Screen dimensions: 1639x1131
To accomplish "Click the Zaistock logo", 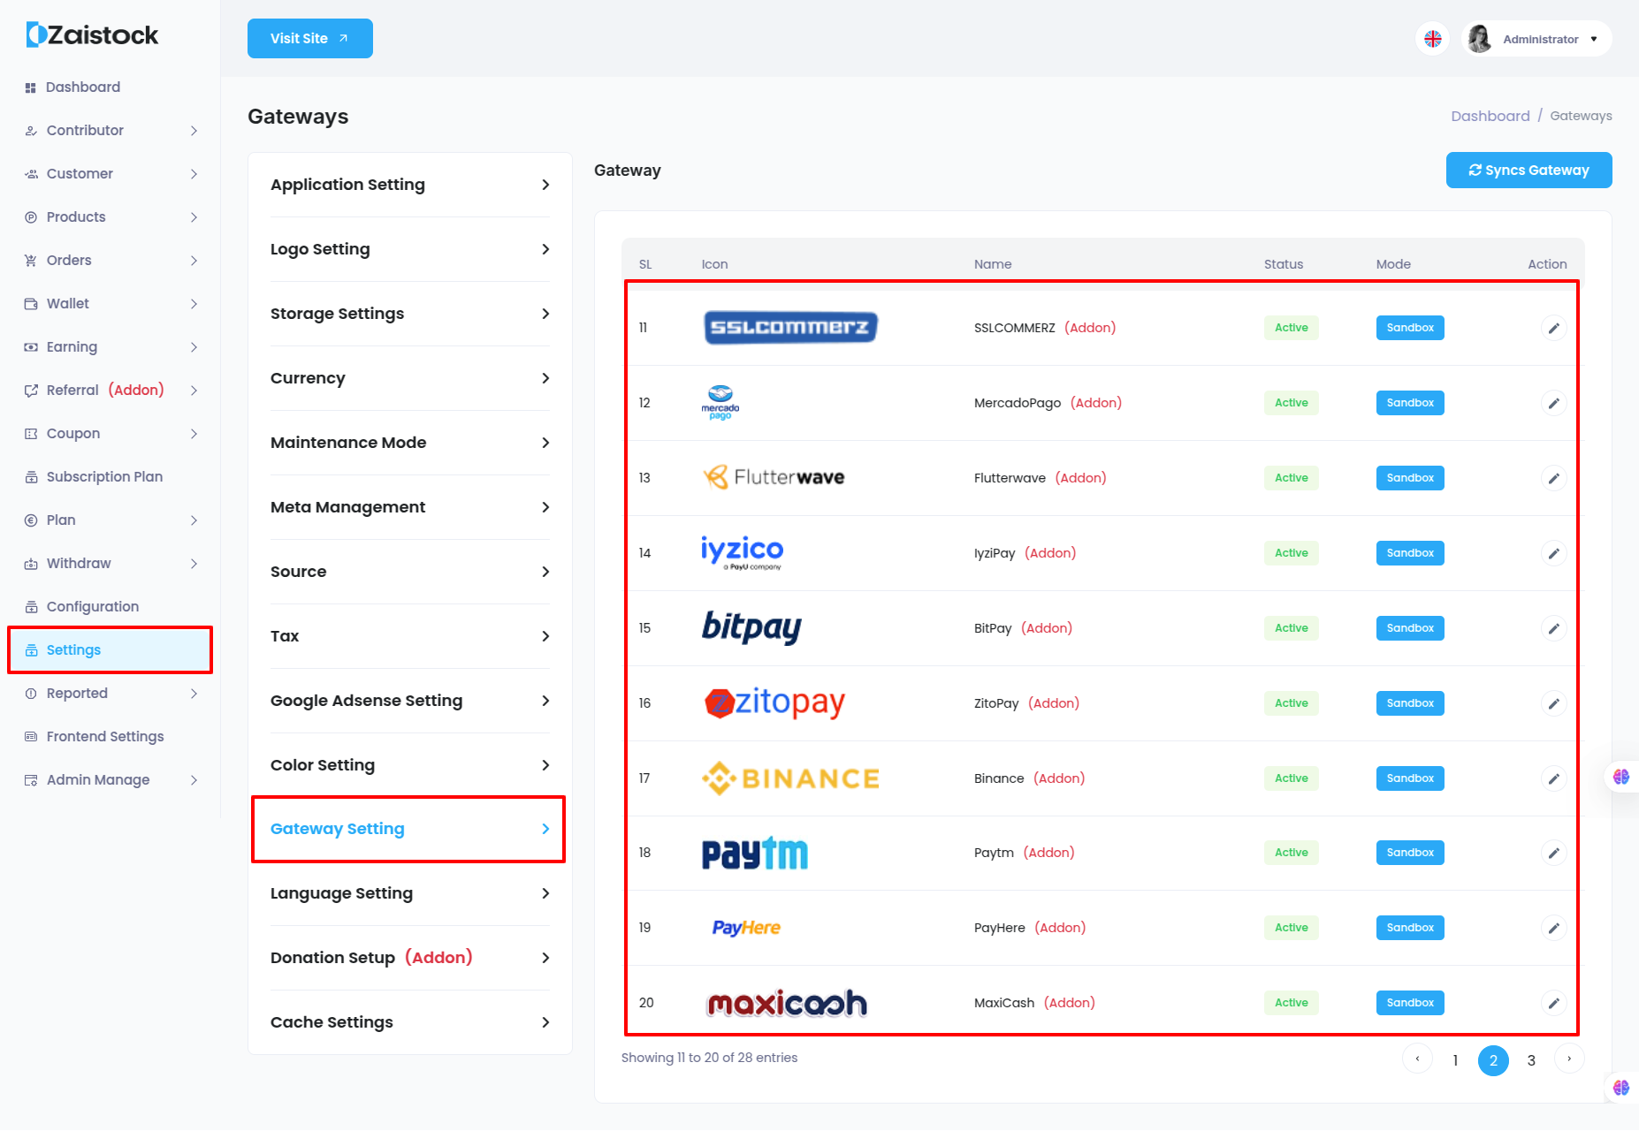I will click(92, 34).
